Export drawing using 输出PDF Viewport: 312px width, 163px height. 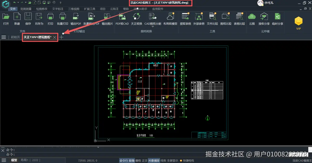(x=76, y=19)
